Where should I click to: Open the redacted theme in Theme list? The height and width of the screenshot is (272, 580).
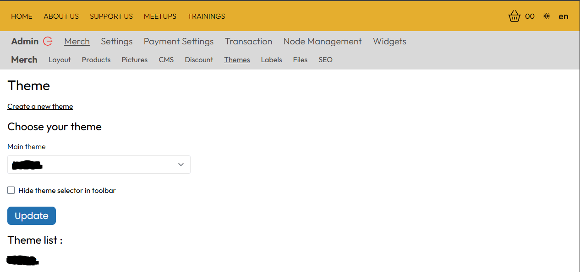point(23,261)
